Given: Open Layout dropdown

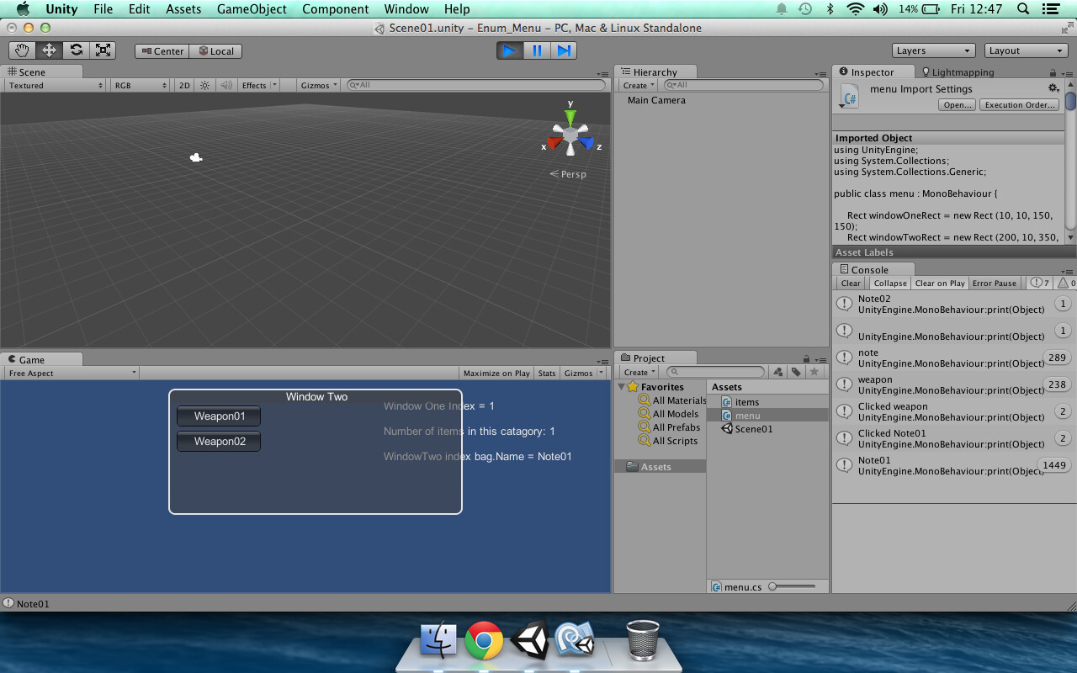Looking at the screenshot, I should [x=1027, y=50].
